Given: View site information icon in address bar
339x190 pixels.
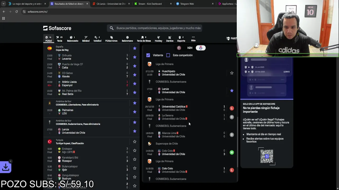Looking at the screenshot, I should pos(24,12).
